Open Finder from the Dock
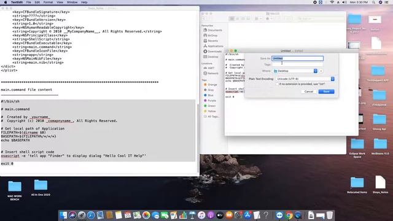The width and height of the screenshot is (393, 221). coord(63,215)
